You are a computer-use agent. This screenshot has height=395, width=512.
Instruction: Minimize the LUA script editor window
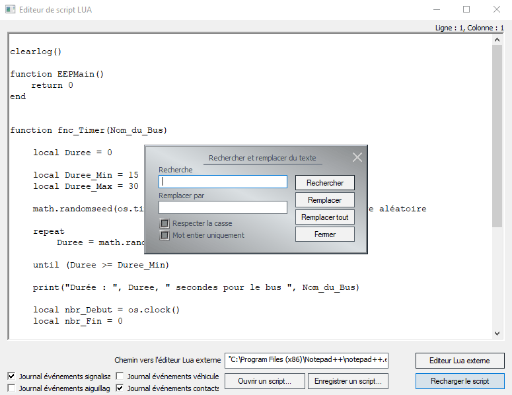tap(437, 9)
